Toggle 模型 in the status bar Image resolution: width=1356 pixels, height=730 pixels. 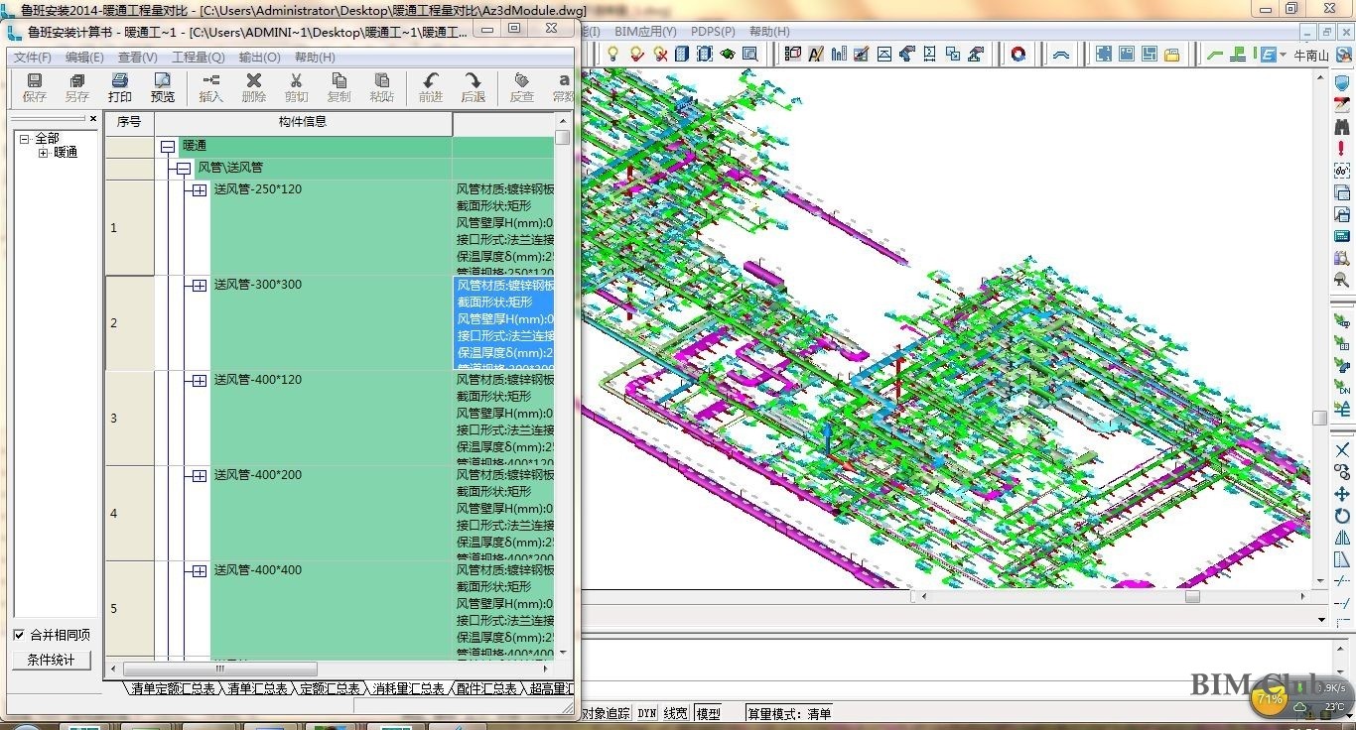[708, 713]
